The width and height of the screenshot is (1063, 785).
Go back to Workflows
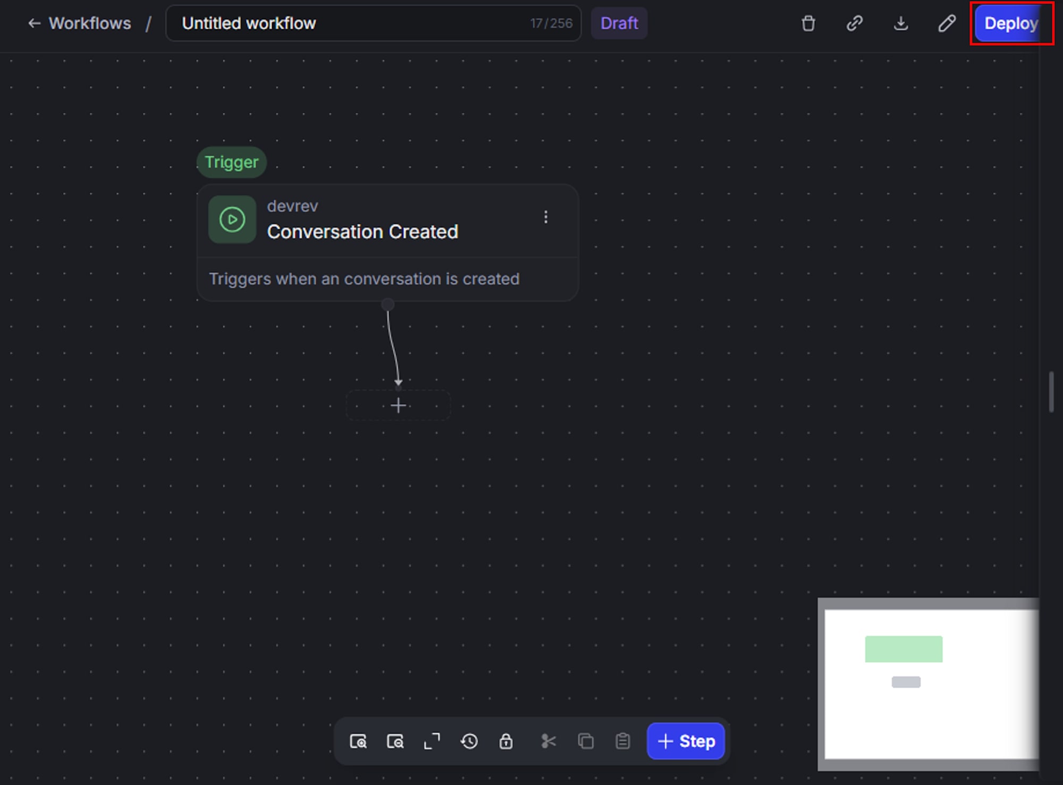[80, 23]
